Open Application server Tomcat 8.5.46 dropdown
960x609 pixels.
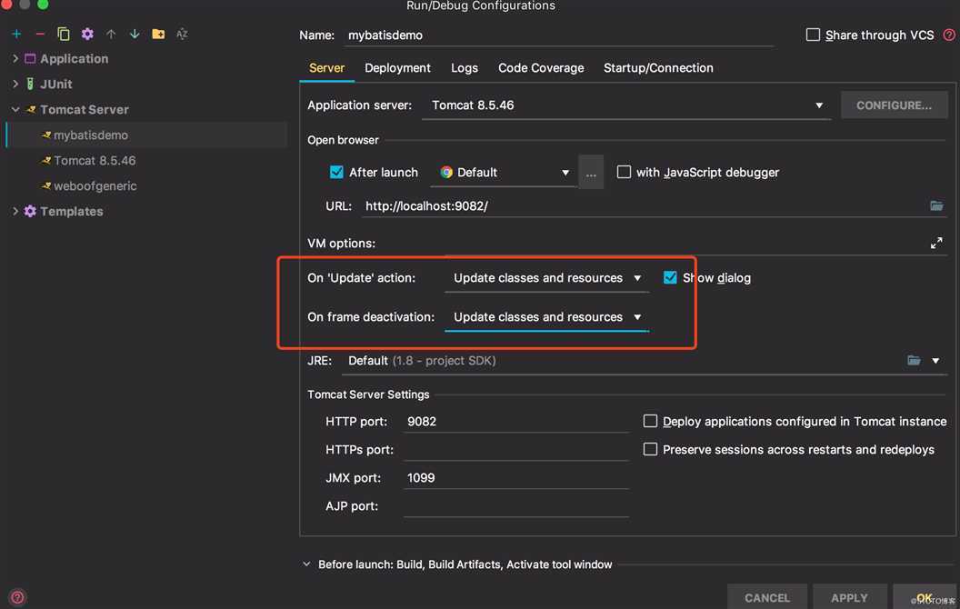pyautogui.click(x=625, y=105)
